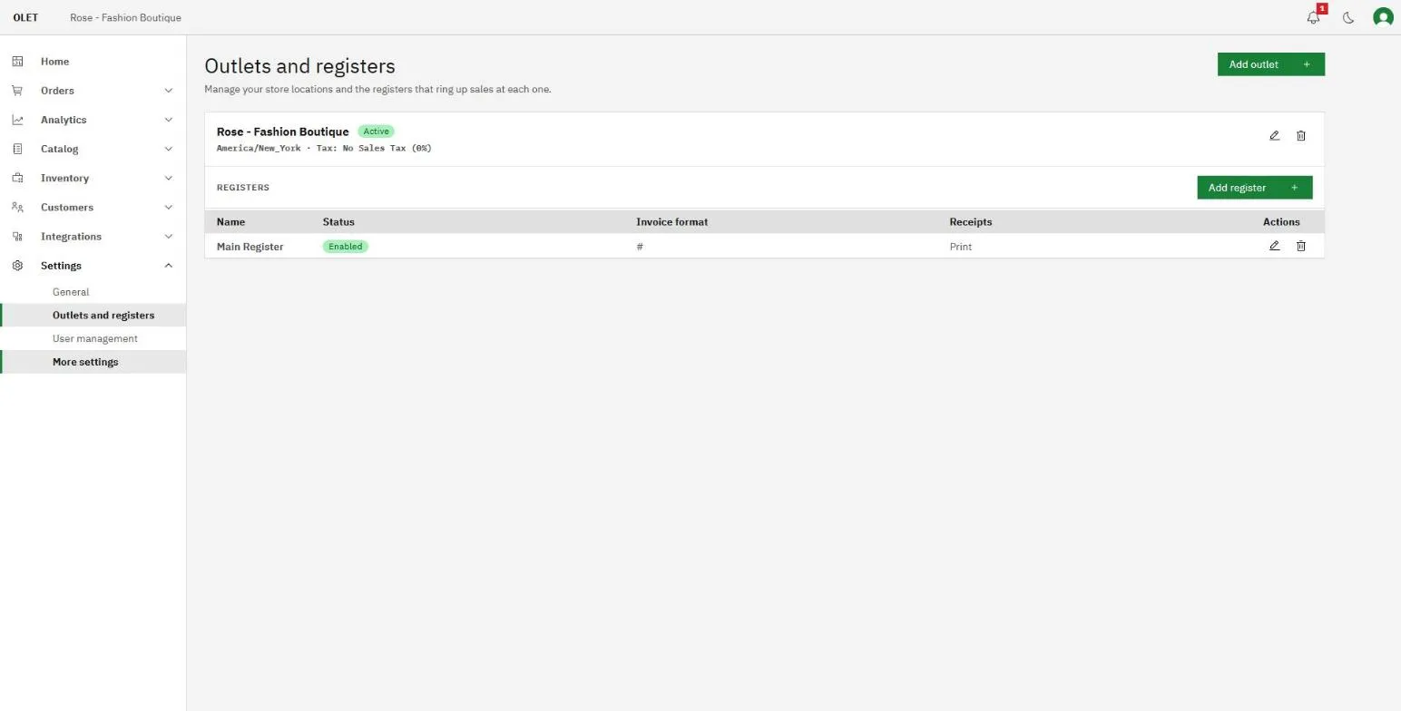Screen dimensions: 1401x711
Task: Expand the Customers menu chevron
Action: pos(168,207)
